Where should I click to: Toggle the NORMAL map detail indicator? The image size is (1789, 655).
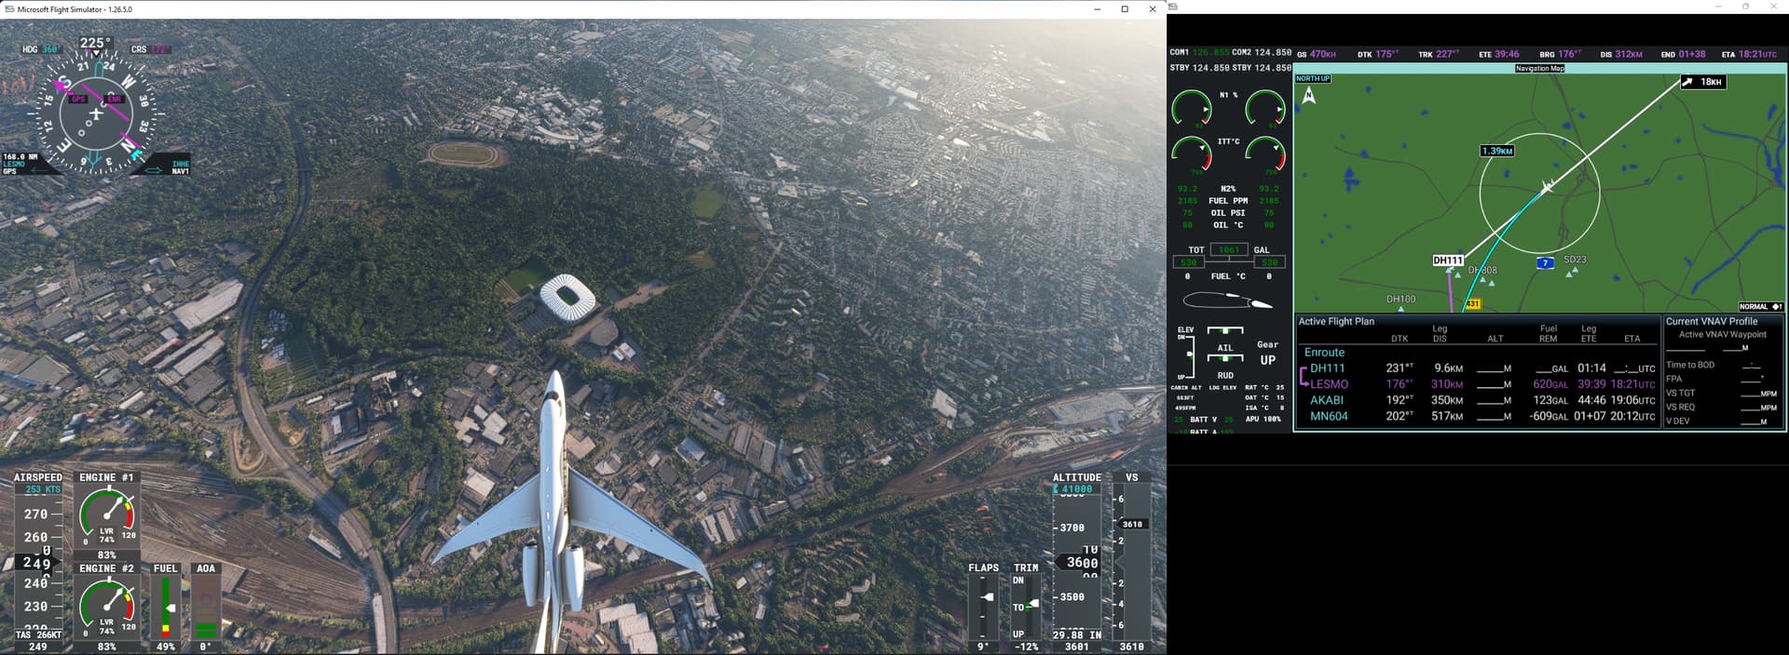(1760, 306)
